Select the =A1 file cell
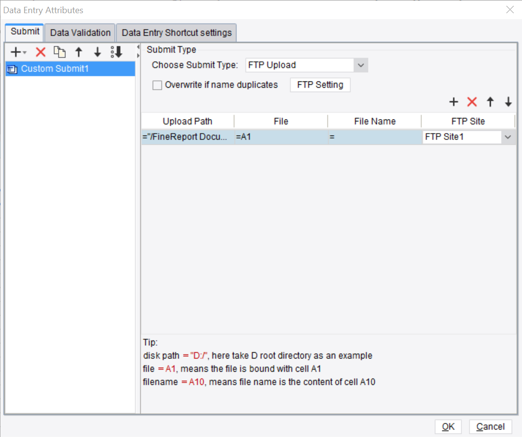The width and height of the screenshot is (522, 437). (281, 137)
